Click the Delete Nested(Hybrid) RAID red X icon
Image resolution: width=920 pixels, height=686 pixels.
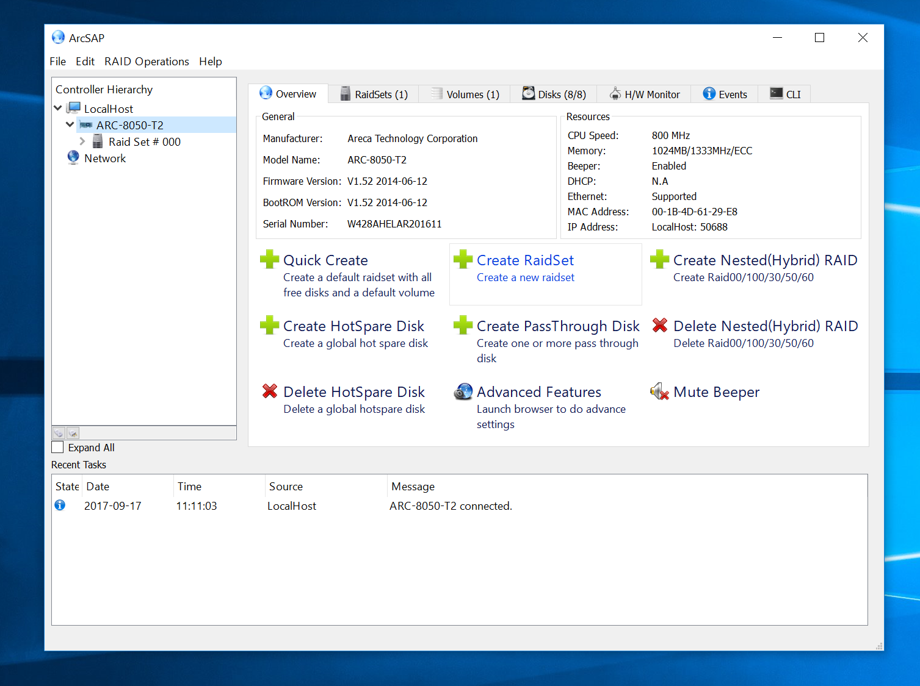659,326
